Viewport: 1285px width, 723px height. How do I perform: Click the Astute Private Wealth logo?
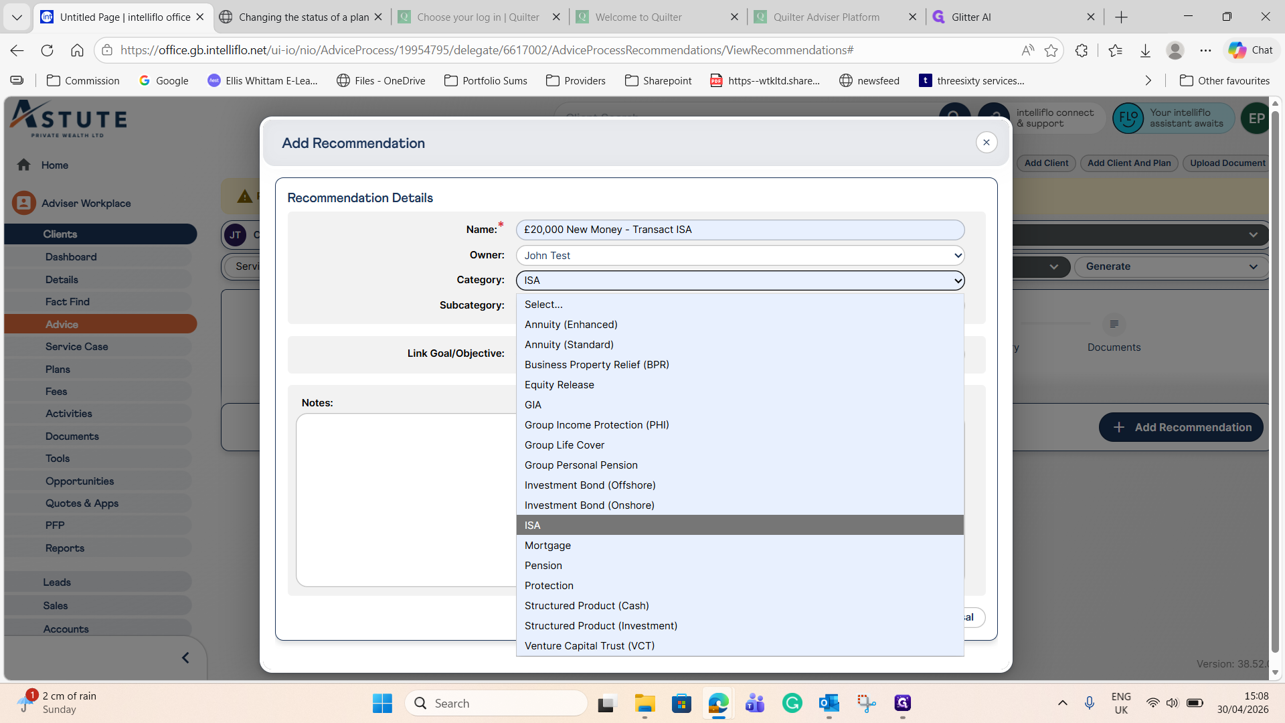pyautogui.click(x=68, y=118)
